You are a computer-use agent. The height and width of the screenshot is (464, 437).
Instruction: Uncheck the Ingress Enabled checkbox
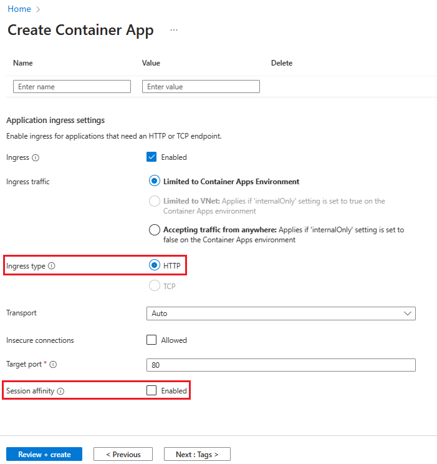(x=151, y=157)
